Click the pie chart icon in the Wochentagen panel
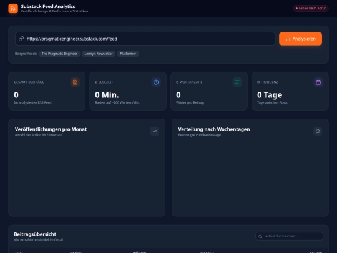The width and height of the screenshot is (337, 253). [318, 131]
